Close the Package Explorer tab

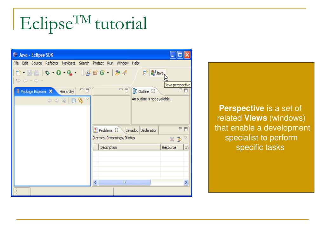(x=50, y=91)
